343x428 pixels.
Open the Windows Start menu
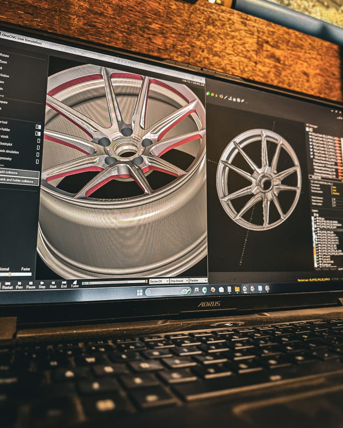click(139, 292)
